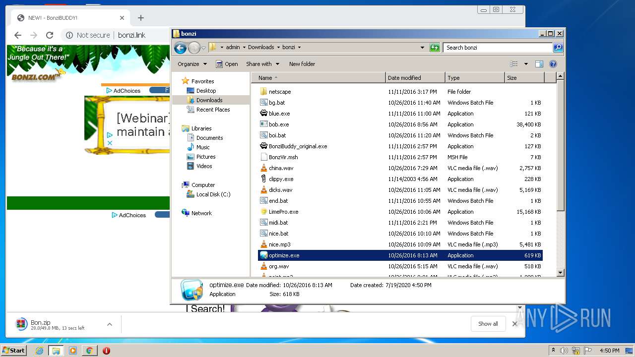Select the BonzVir.msh file icon
The image size is (635, 357).
[x=264, y=157]
